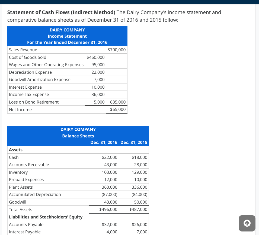Click the Accumulated Depreciation row label

tap(35, 195)
